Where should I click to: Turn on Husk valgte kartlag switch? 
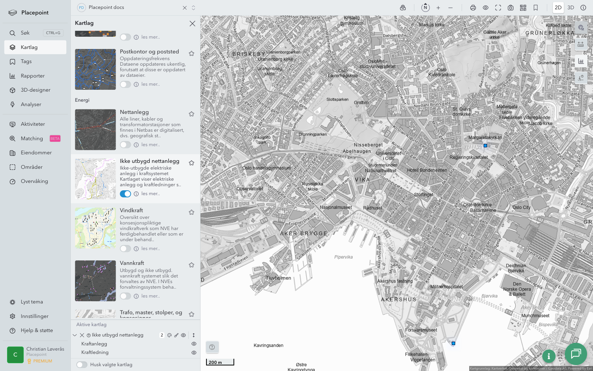coord(82,365)
